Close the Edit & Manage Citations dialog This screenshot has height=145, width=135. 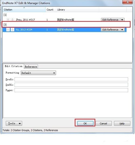127,2
